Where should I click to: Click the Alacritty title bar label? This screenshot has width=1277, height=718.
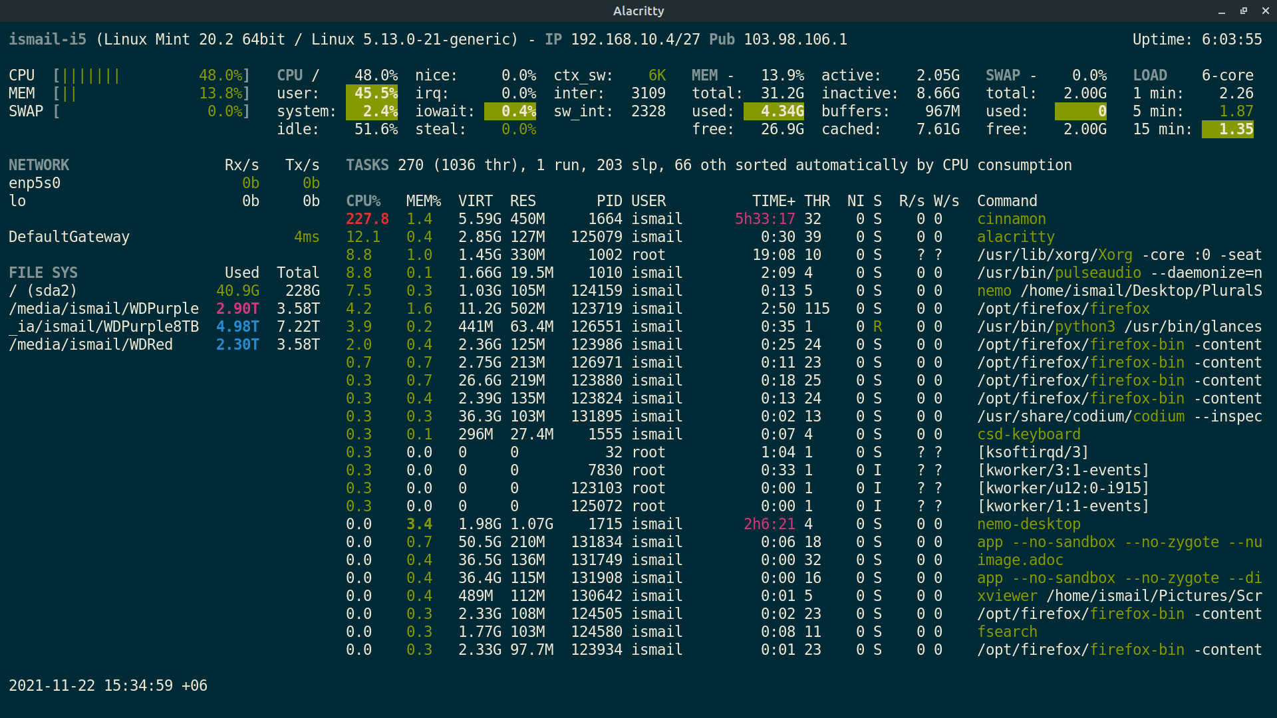coord(638,11)
